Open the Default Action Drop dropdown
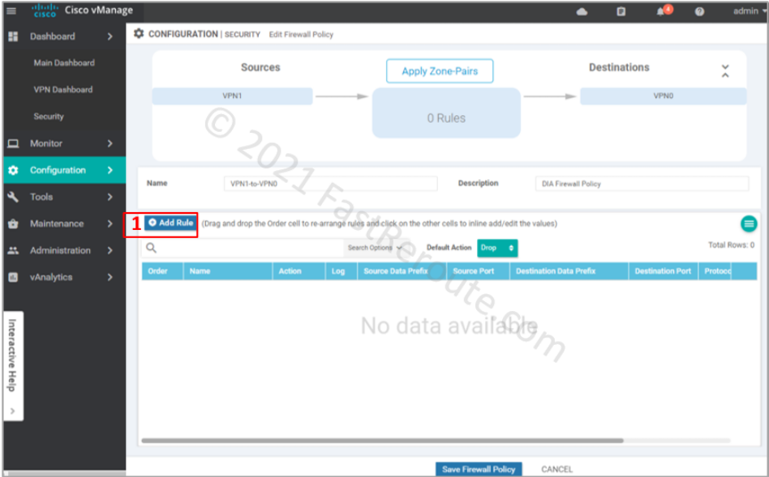The height and width of the screenshot is (477, 769). point(497,248)
